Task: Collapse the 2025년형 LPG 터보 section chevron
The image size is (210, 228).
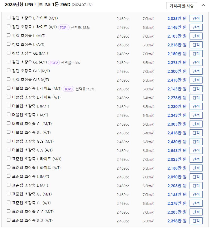Action: pos(203,5)
